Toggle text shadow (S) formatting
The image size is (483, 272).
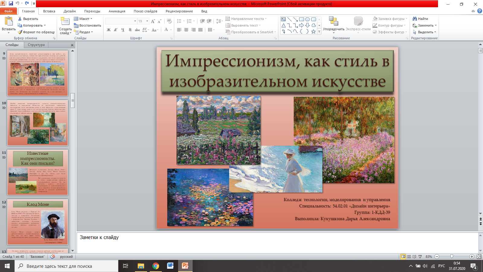130,30
